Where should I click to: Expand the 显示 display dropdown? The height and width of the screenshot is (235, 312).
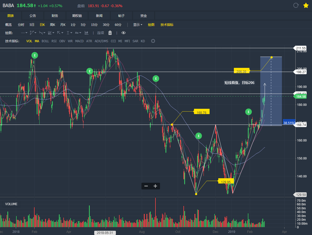click(x=138, y=25)
